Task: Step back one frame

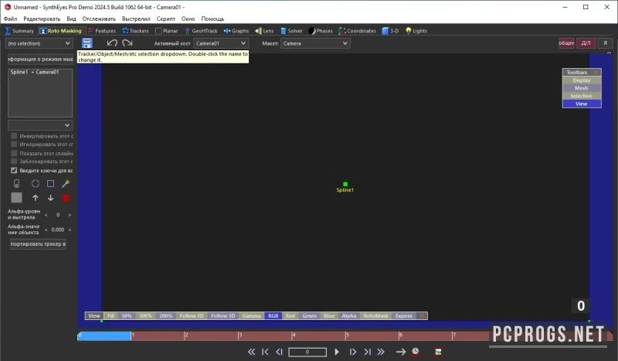Action: coord(279,352)
